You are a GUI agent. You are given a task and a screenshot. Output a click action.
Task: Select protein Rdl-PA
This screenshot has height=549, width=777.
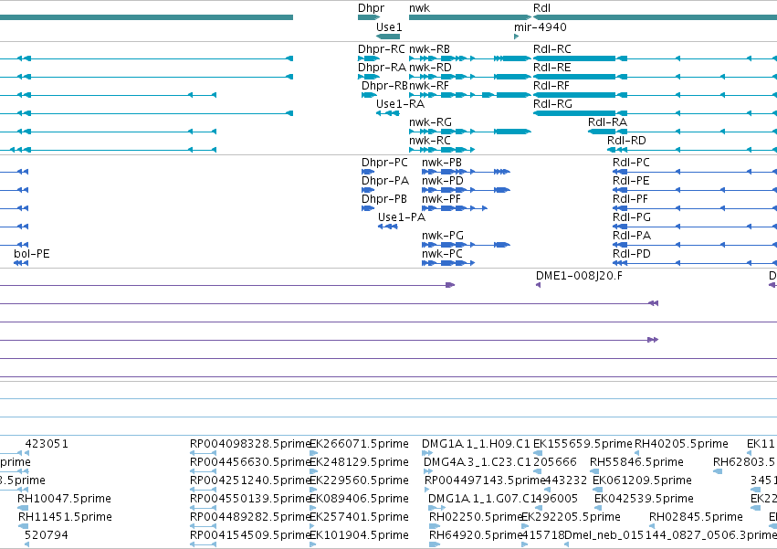(x=631, y=236)
